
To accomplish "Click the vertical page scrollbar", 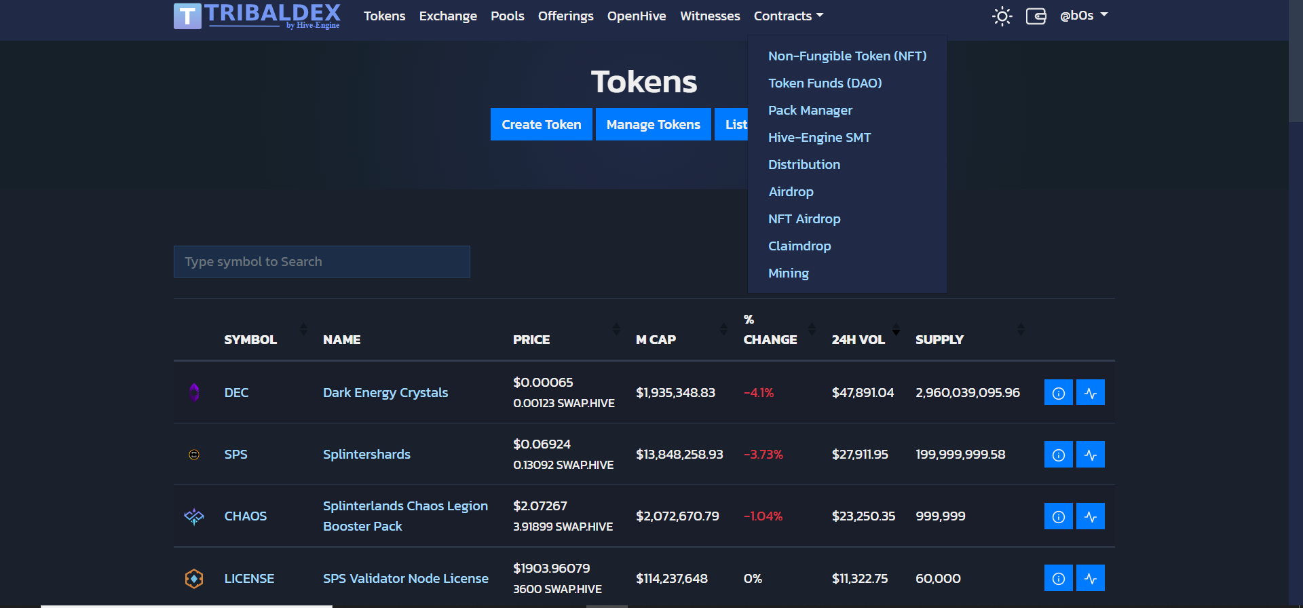I will pyautogui.click(x=1296, y=61).
